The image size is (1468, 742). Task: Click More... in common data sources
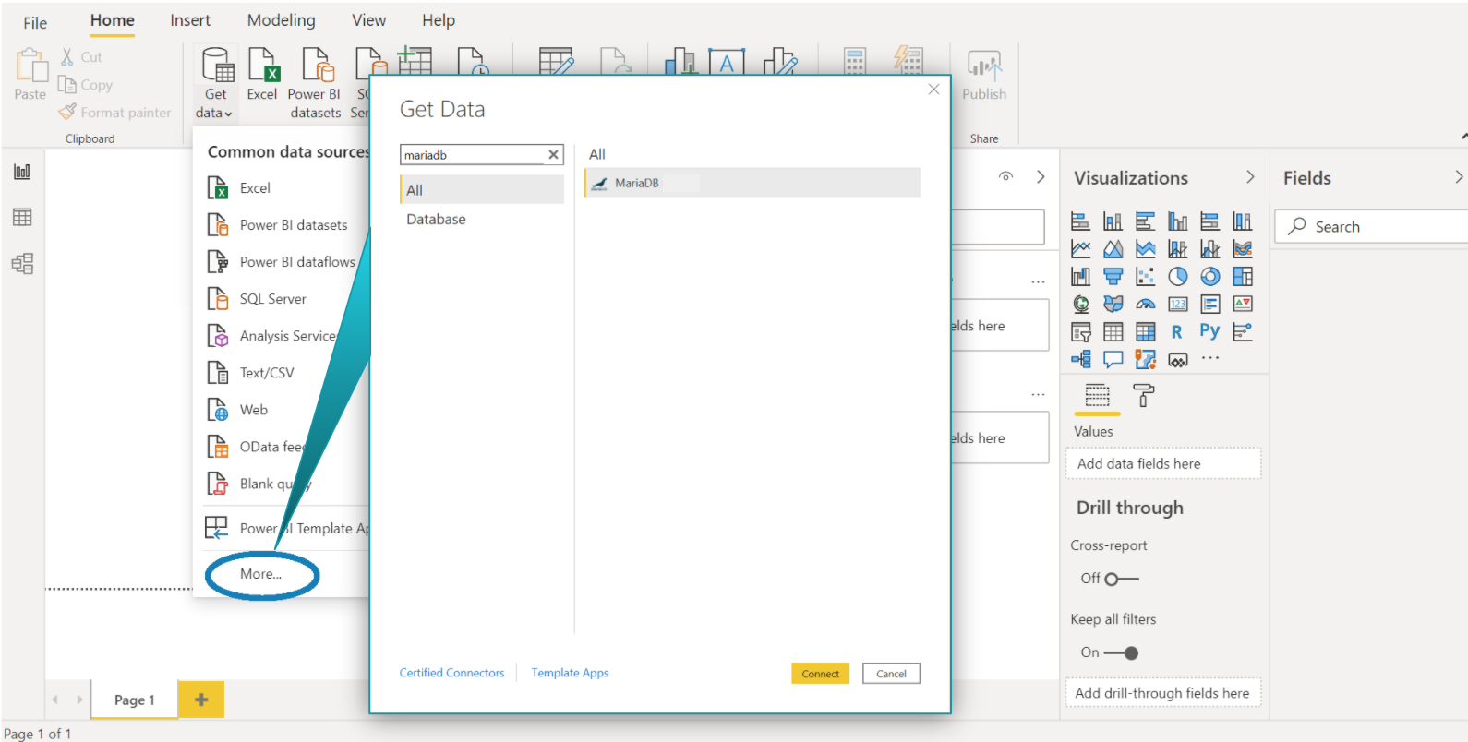point(261,574)
